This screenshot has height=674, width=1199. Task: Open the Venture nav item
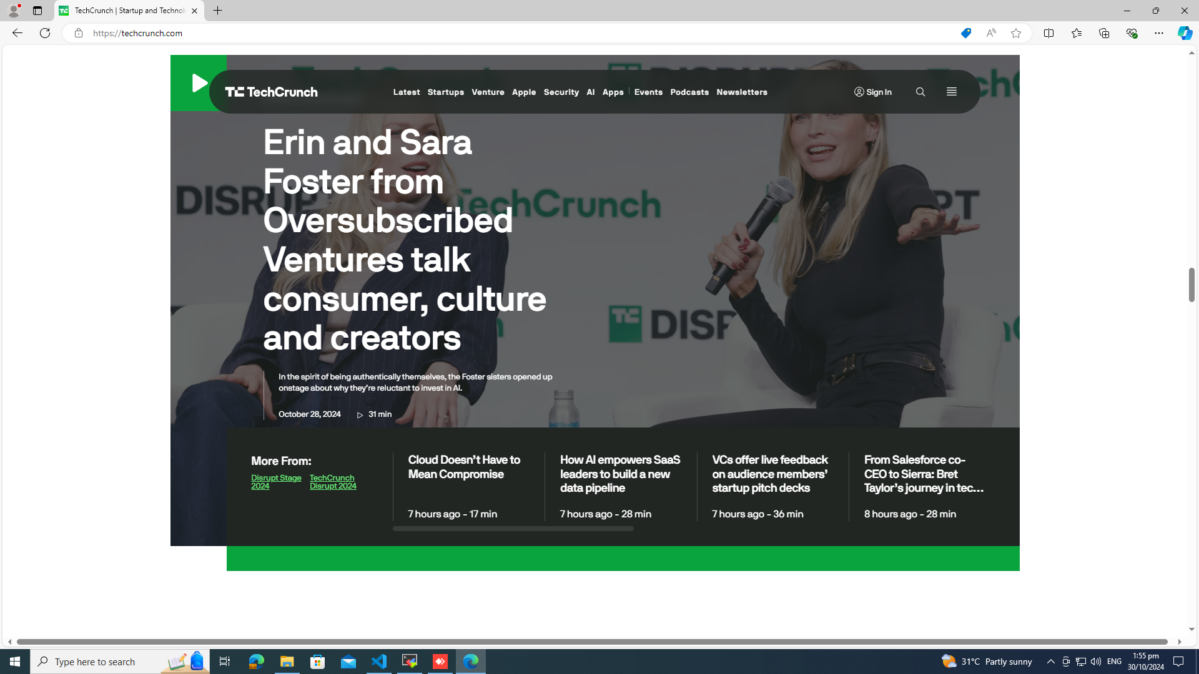click(488, 92)
